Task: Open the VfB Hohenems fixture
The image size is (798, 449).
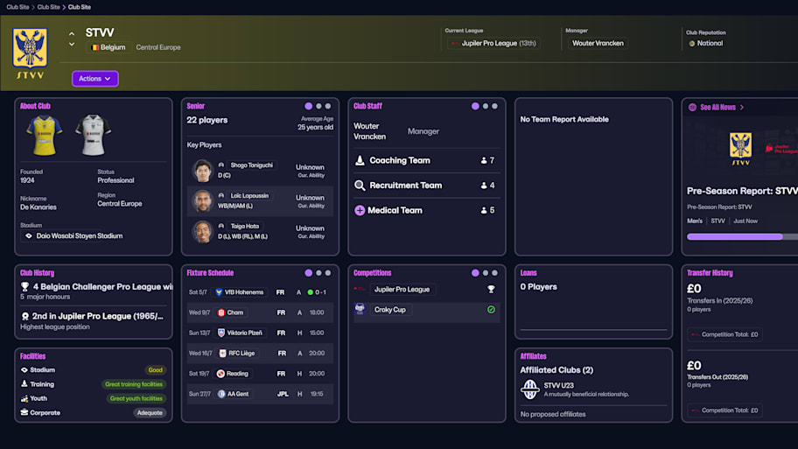Action: point(260,292)
